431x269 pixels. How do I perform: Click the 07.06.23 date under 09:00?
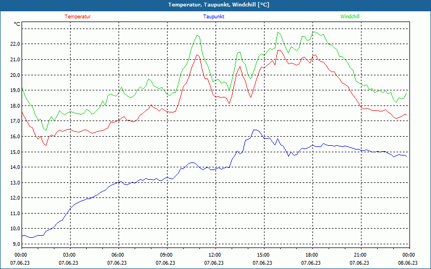coord(165,263)
